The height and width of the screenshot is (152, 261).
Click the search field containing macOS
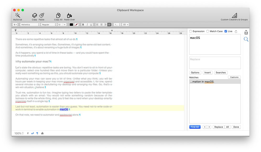pyautogui.click(x=215, y=44)
